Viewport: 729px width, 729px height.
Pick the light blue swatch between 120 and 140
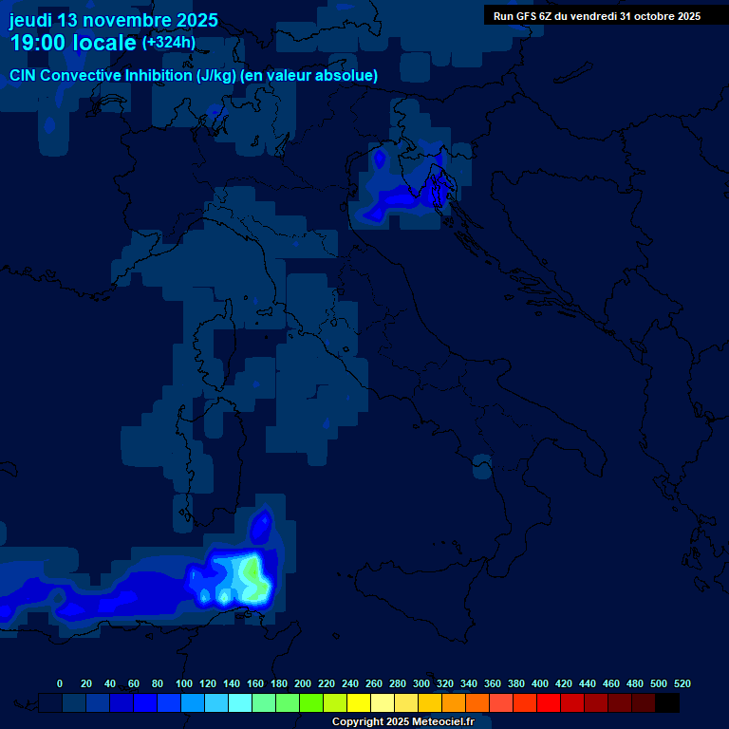[x=216, y=702]
